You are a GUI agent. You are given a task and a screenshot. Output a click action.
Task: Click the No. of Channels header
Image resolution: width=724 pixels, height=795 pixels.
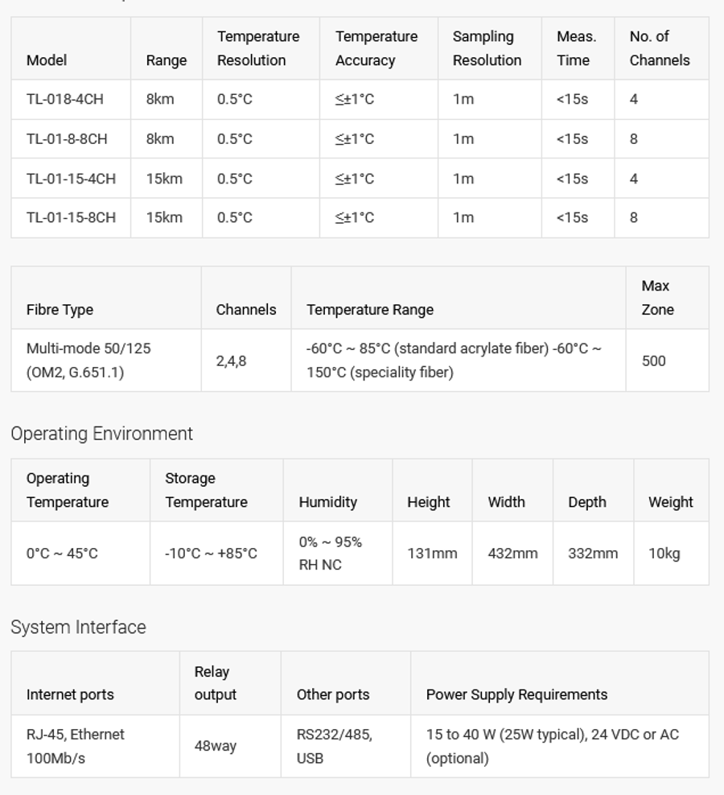[659, 48]
